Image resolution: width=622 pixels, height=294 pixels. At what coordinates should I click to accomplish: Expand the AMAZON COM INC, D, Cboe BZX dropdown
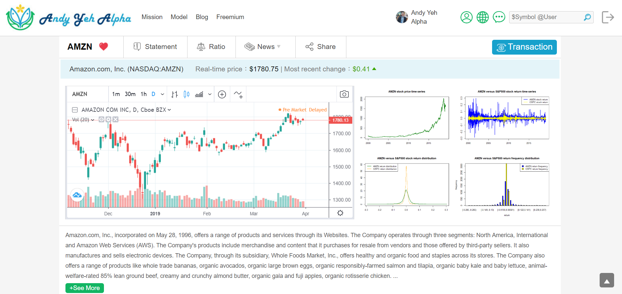[x=169, y=110]
